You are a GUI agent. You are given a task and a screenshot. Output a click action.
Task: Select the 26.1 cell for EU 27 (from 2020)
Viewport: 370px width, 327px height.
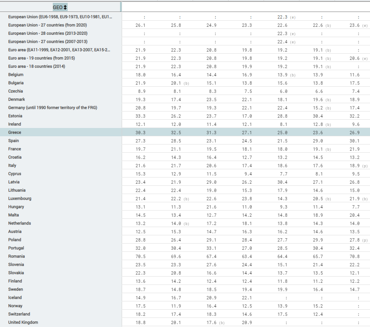point(140,25)
